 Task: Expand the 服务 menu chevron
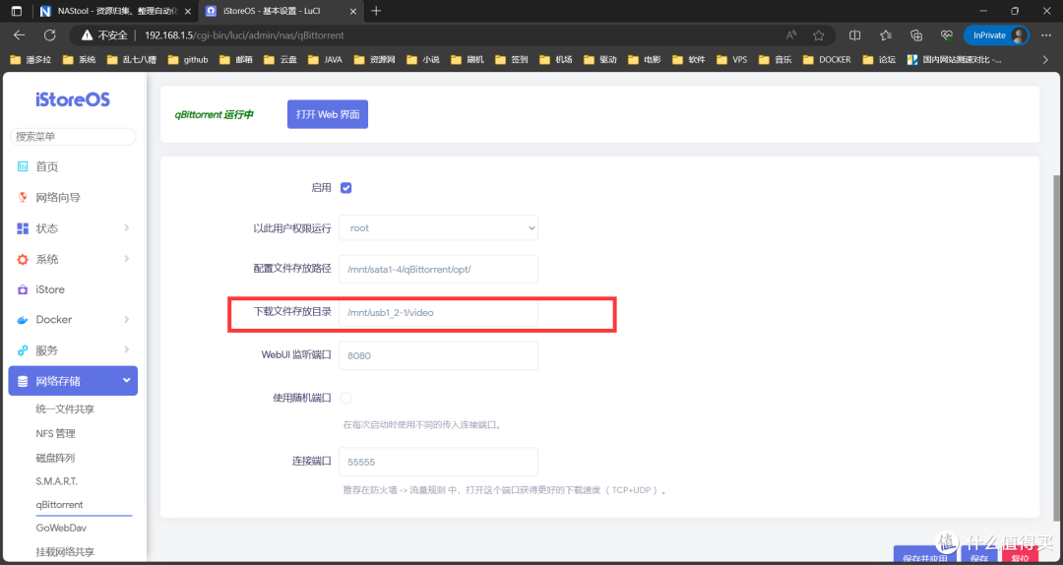(127, 349)
